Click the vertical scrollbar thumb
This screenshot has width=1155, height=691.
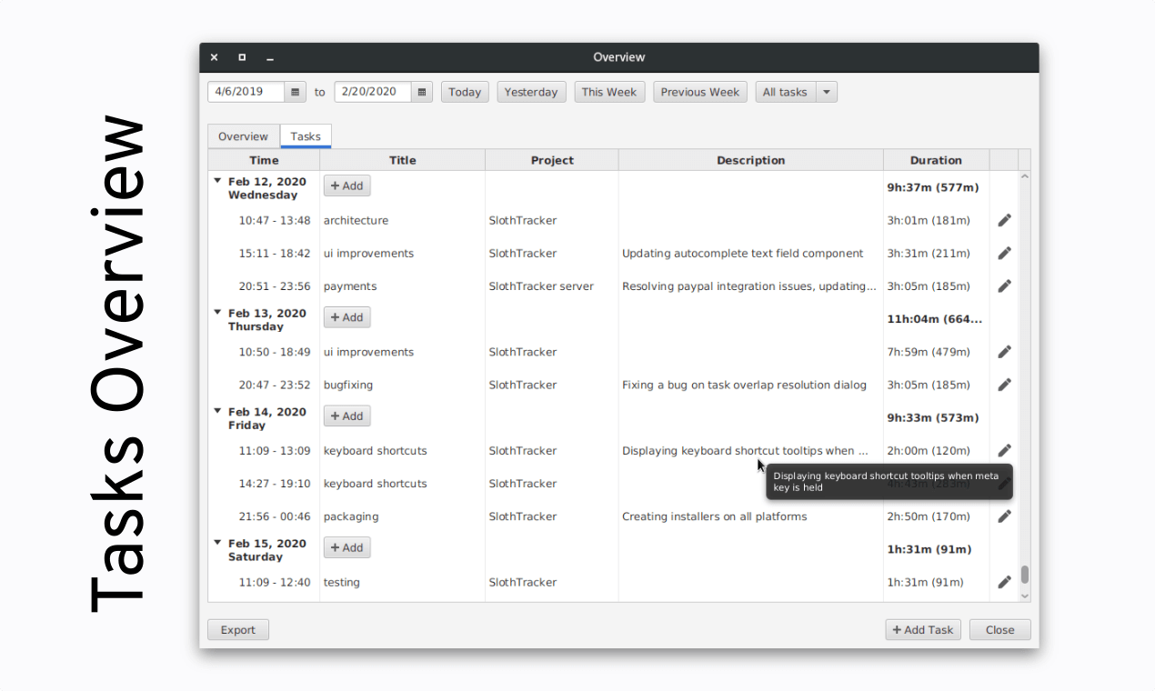pos(1025,575)
